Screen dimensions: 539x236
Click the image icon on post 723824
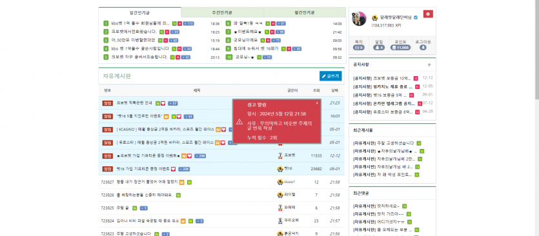click(183, 221)
